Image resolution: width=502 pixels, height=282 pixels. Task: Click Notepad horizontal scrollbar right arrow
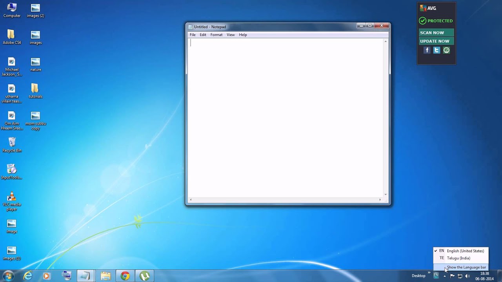tap(380, 200)
